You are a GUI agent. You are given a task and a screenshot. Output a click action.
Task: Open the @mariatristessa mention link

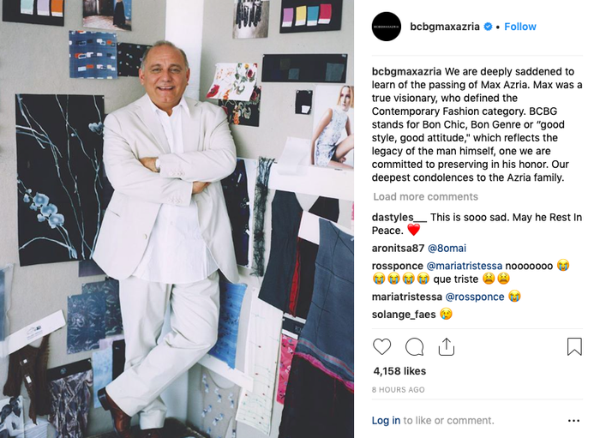click(465, 266)
